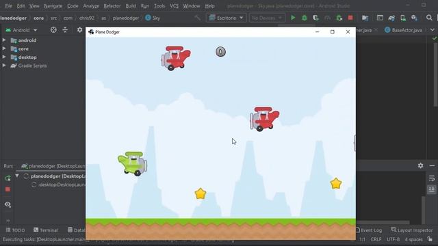
Task: Click the Make Project hammer icon
Action: [198, 18]
